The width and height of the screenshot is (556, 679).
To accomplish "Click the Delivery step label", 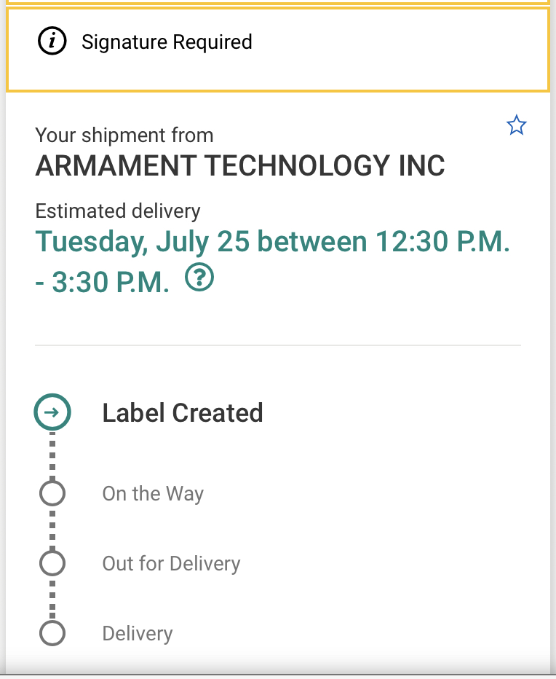I will [138, 633].
